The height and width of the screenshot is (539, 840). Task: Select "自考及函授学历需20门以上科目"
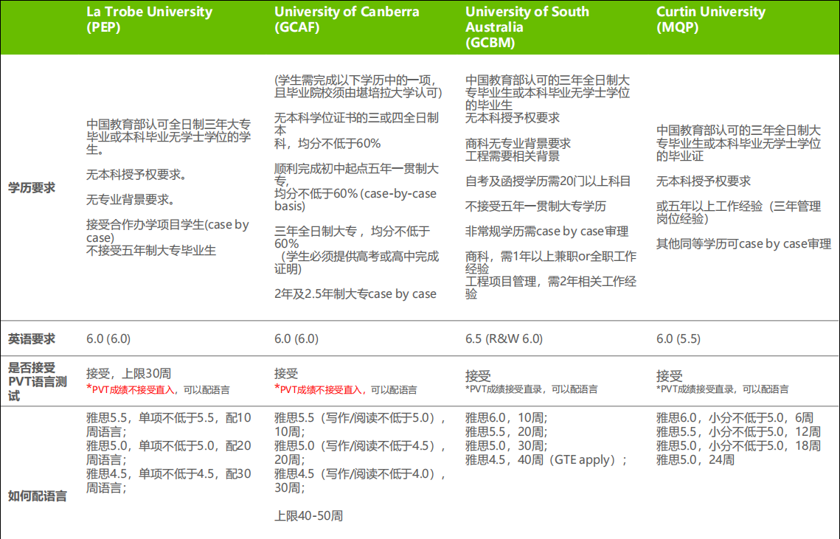tap(548, 181)
